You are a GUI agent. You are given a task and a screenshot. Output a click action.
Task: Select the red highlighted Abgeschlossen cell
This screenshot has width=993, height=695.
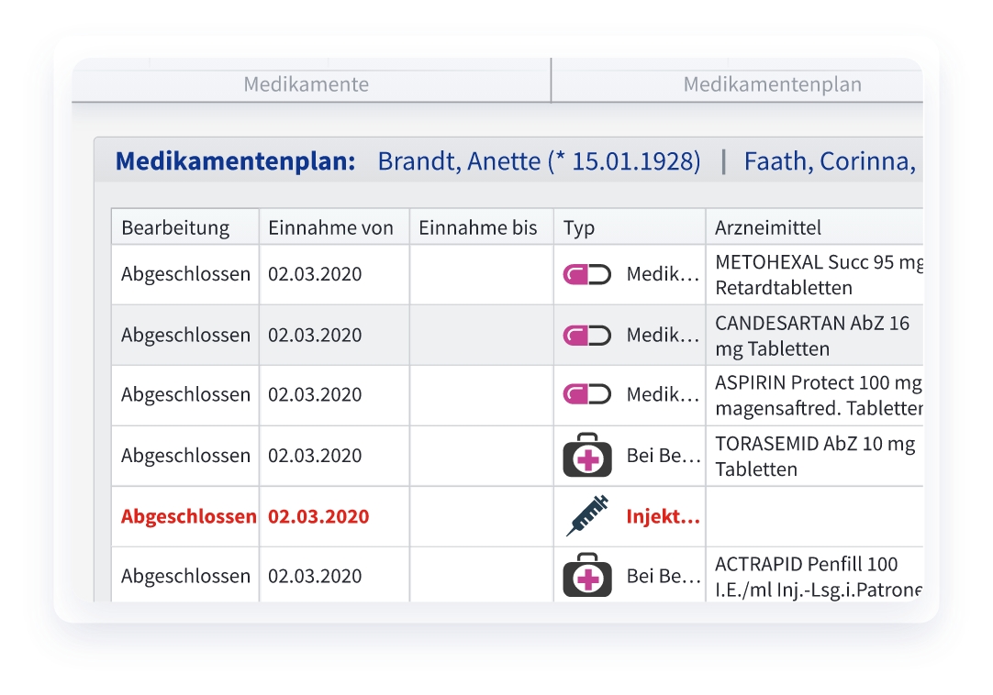187,516
